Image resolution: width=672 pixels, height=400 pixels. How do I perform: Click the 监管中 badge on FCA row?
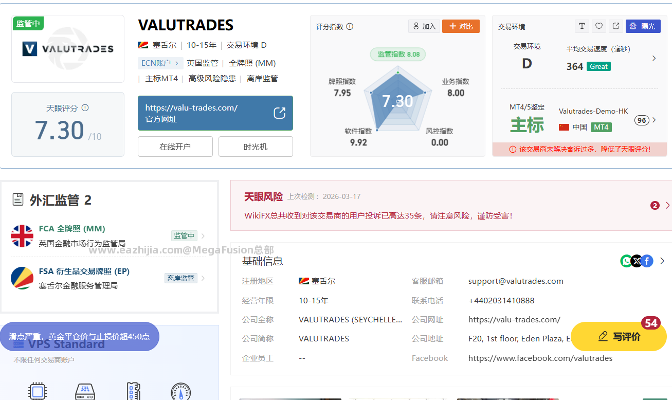(x=184, y=236)
